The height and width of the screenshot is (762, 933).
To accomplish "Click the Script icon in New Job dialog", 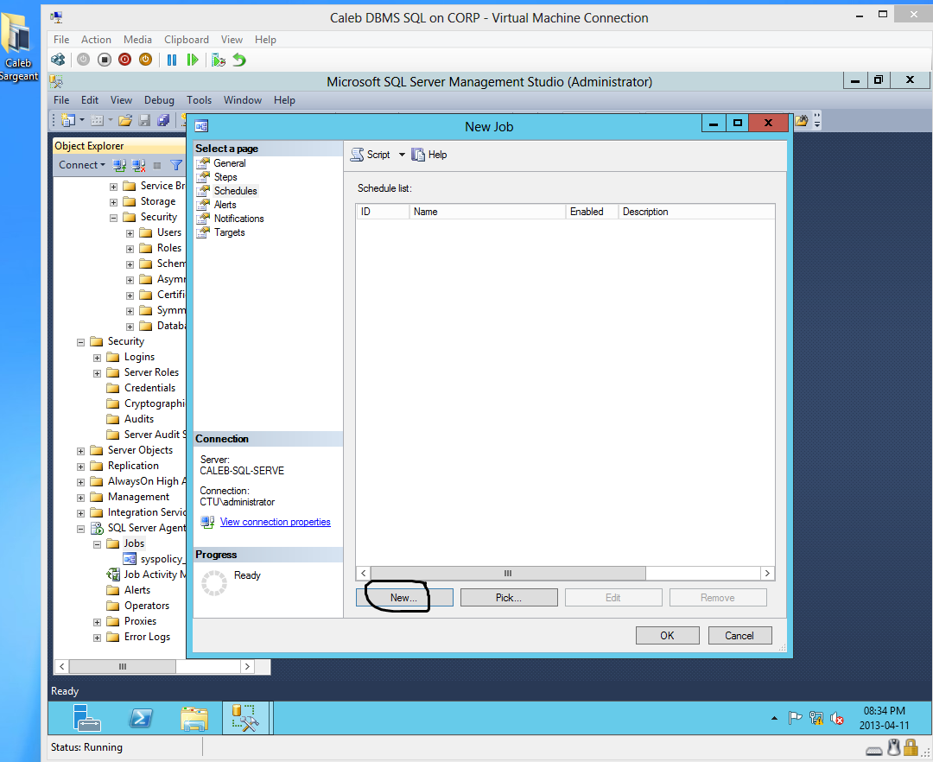I will pos(357,155).
